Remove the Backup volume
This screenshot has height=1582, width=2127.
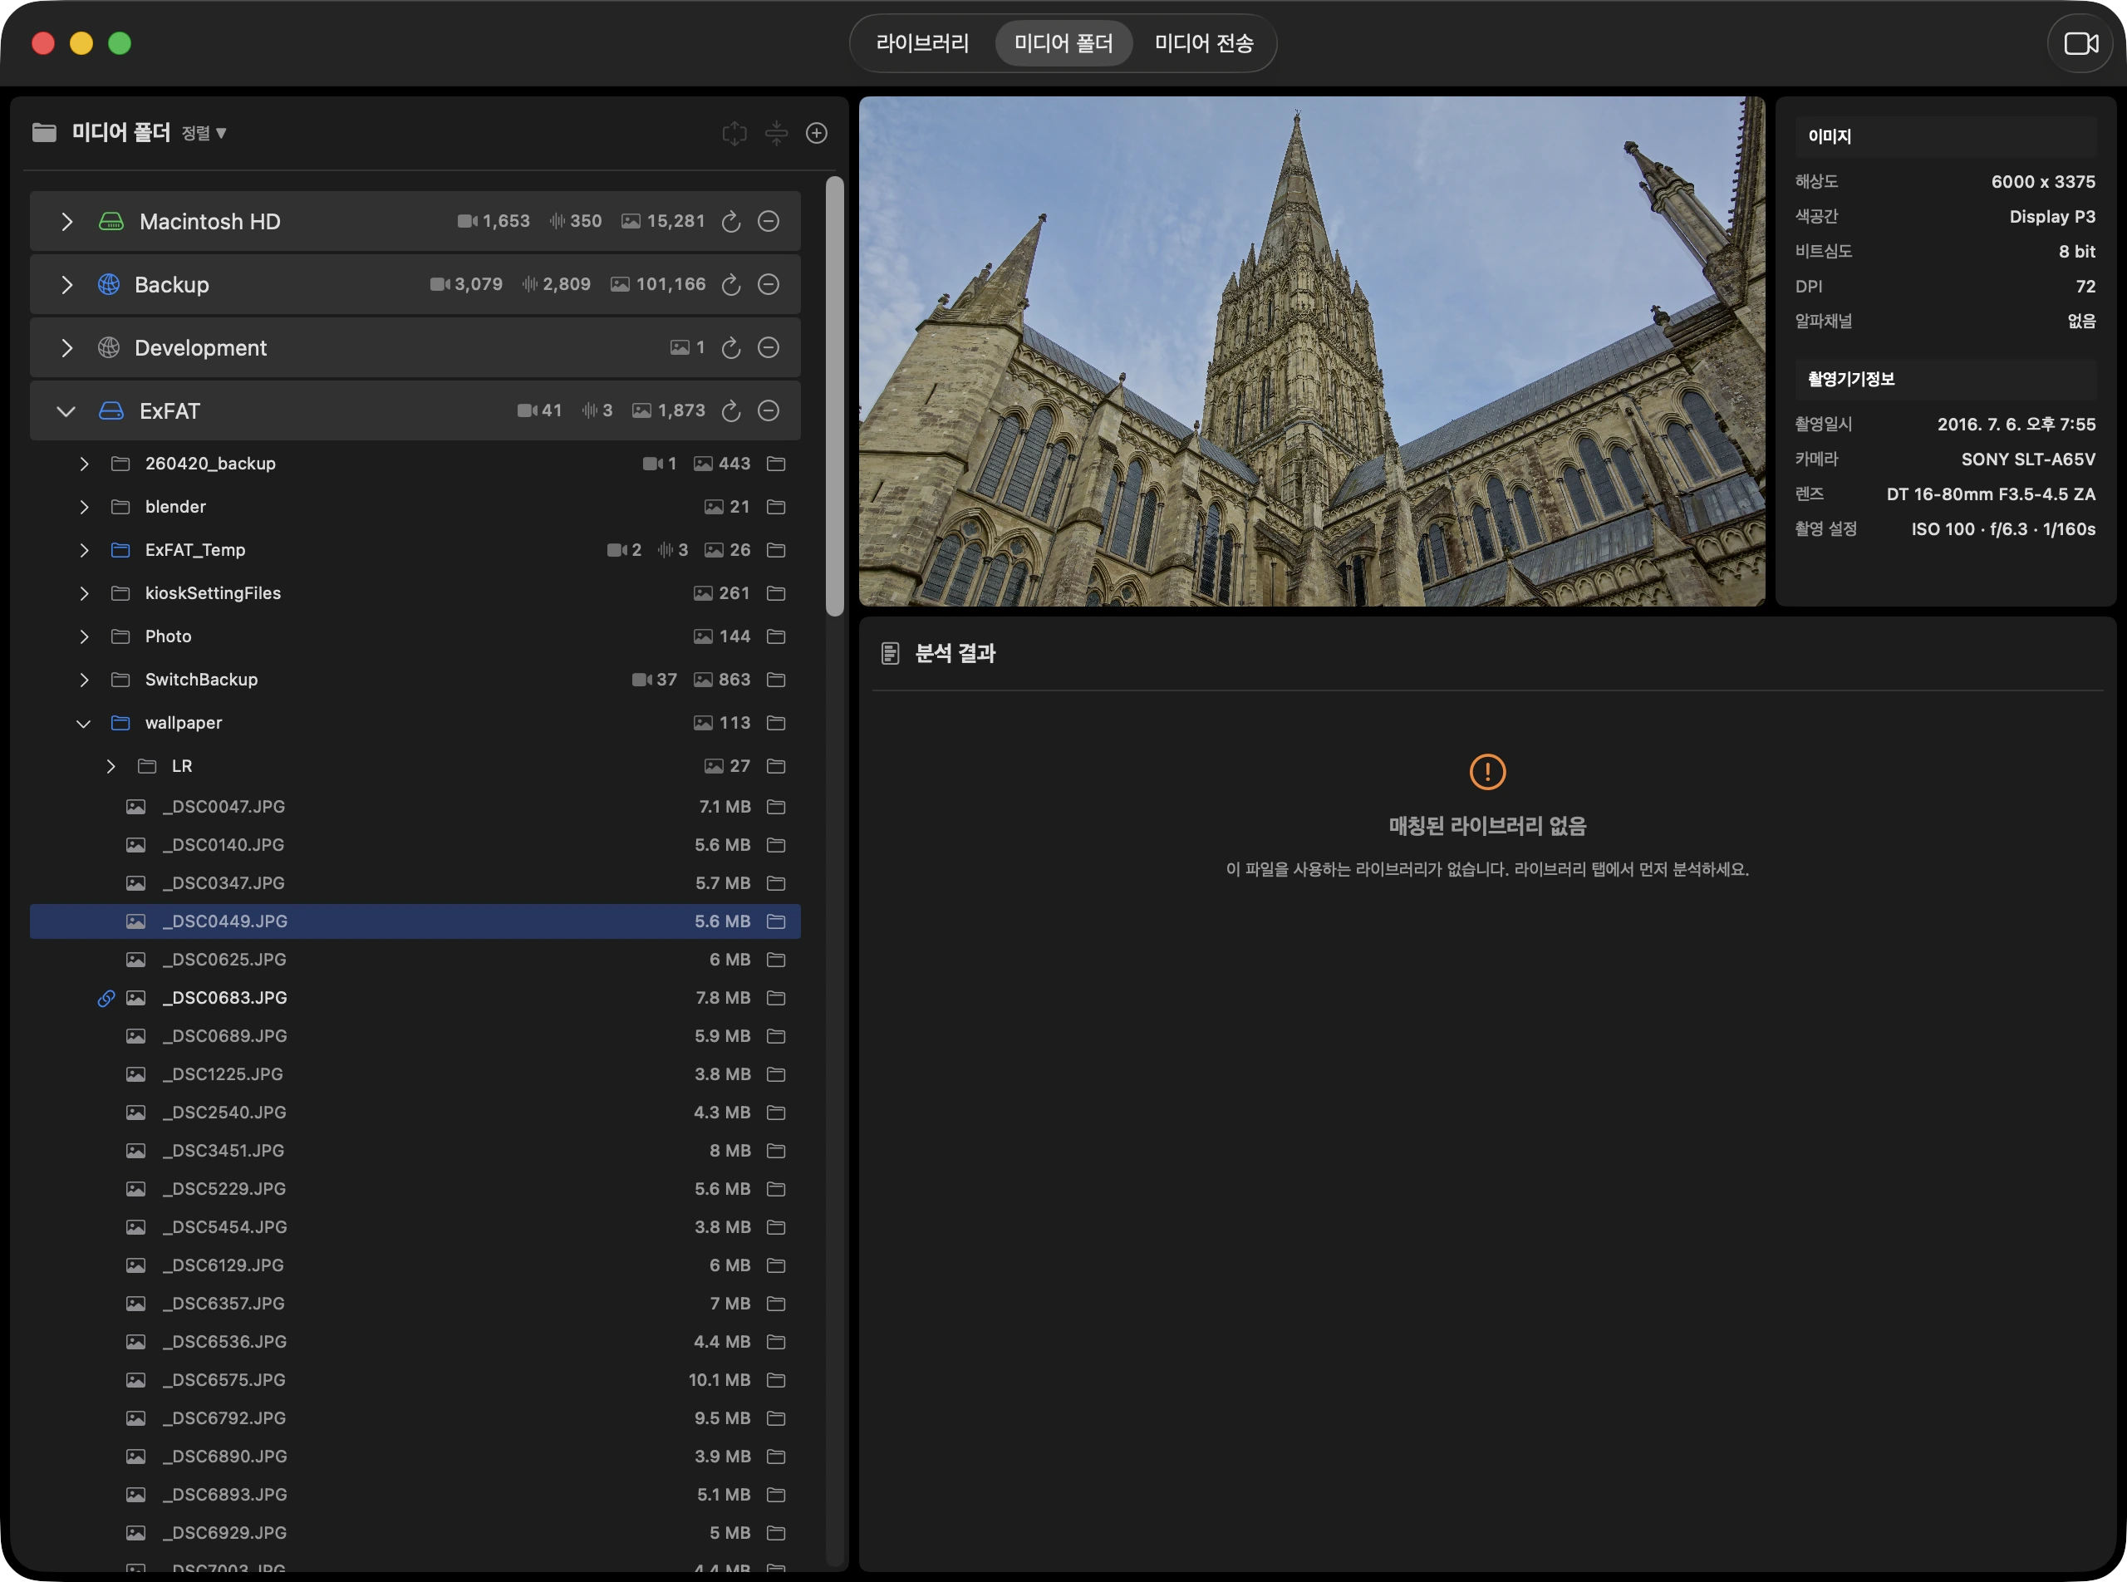[x=768, y=284]
